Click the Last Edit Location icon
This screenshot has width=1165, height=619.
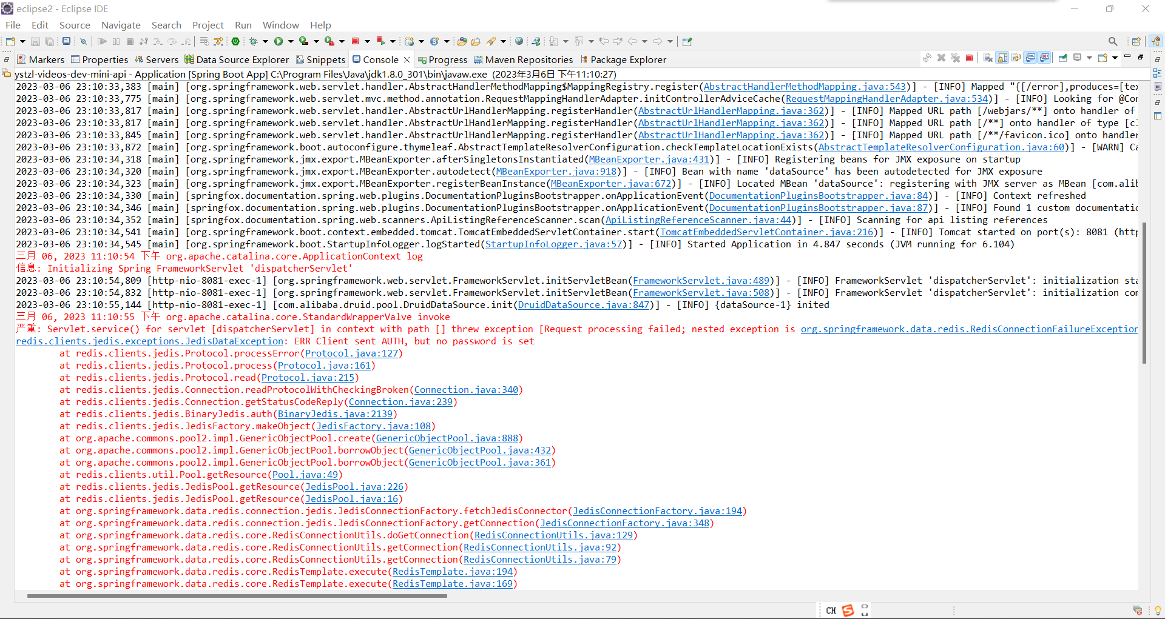tap(604, 41)
